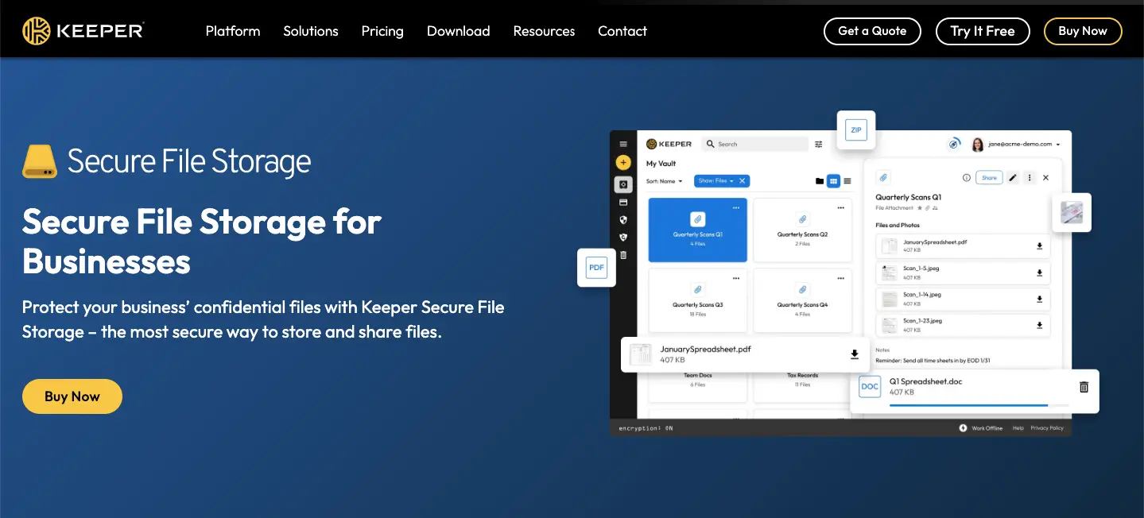
Task: Open options dots on Quarterly Scans Q2 card
Action: point(841,207)
